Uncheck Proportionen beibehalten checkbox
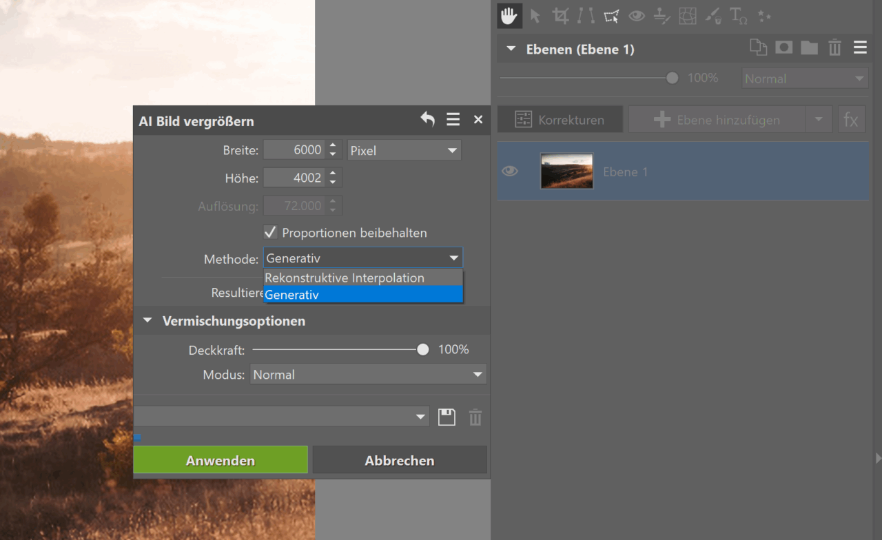 271,233
